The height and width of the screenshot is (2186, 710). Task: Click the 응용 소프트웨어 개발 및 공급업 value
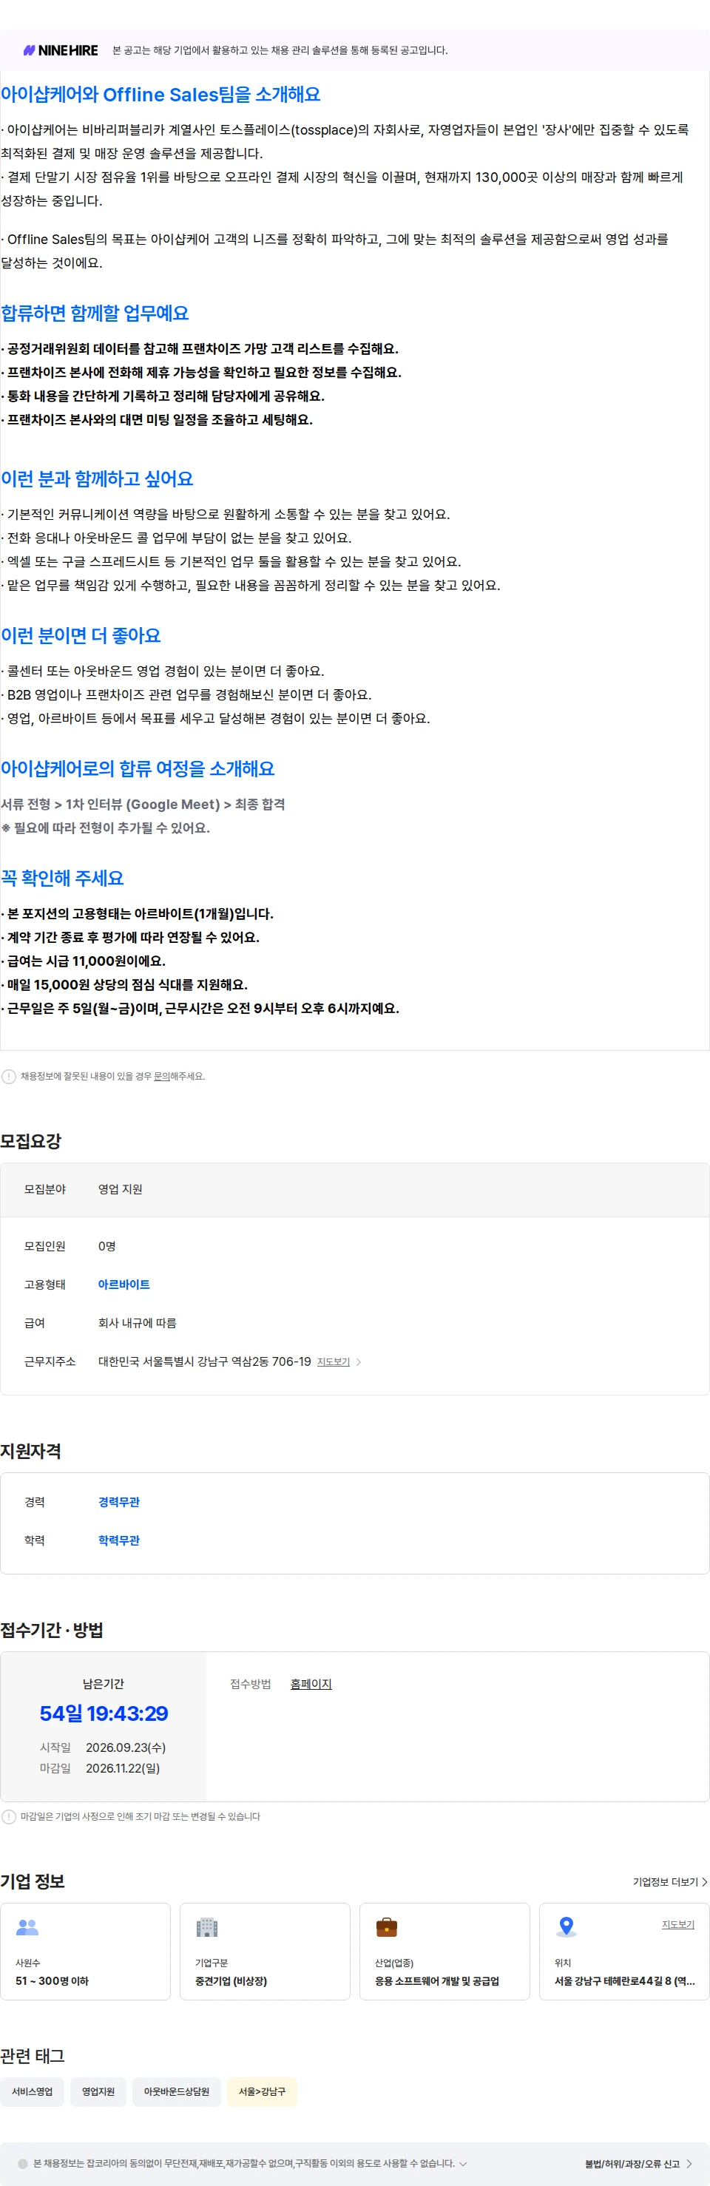[437, 1981]
